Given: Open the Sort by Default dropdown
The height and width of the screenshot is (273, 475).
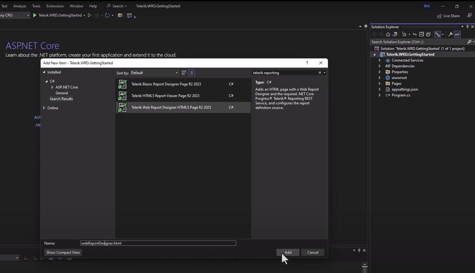Looking at the screenshot, I should [x=154, y=73].
